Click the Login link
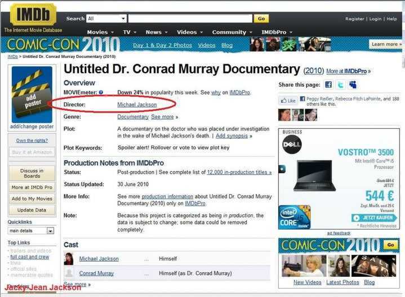The height and width of the screenshot is (297, 405). pyautogui.click(x=375, y=19)
